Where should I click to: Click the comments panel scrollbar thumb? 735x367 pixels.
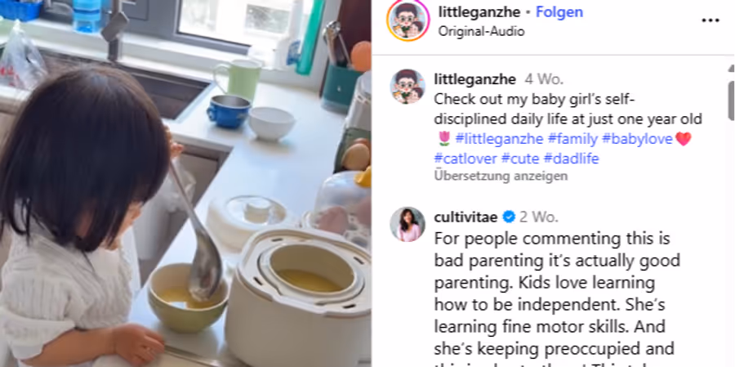pyautogui.click(x=731, y=101)
